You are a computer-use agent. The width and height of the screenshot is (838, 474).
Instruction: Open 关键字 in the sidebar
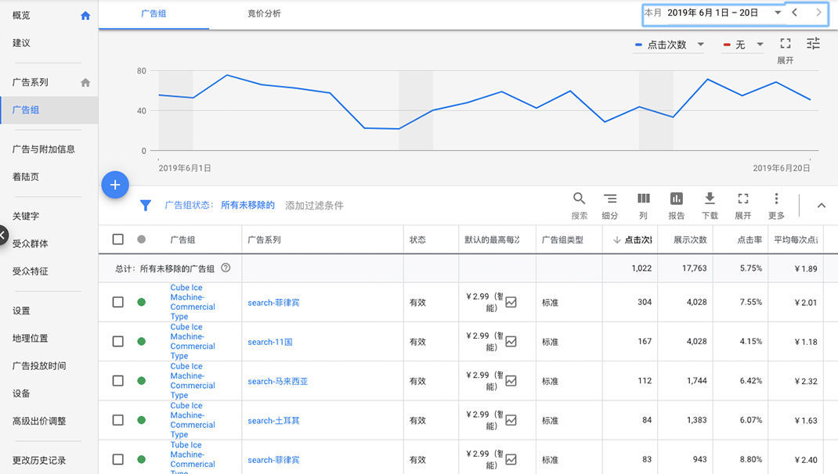tap(26, 216)
